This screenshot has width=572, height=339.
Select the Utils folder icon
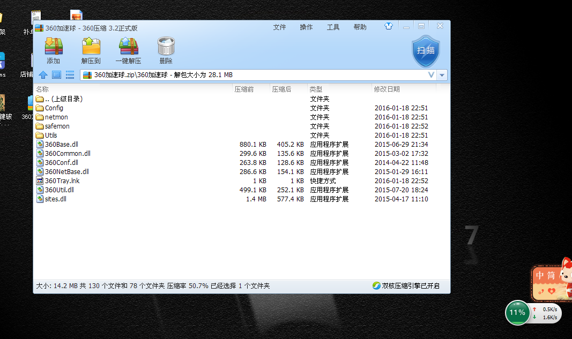point(40,135)
